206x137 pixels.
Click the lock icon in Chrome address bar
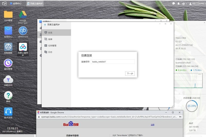click(39, 117)
